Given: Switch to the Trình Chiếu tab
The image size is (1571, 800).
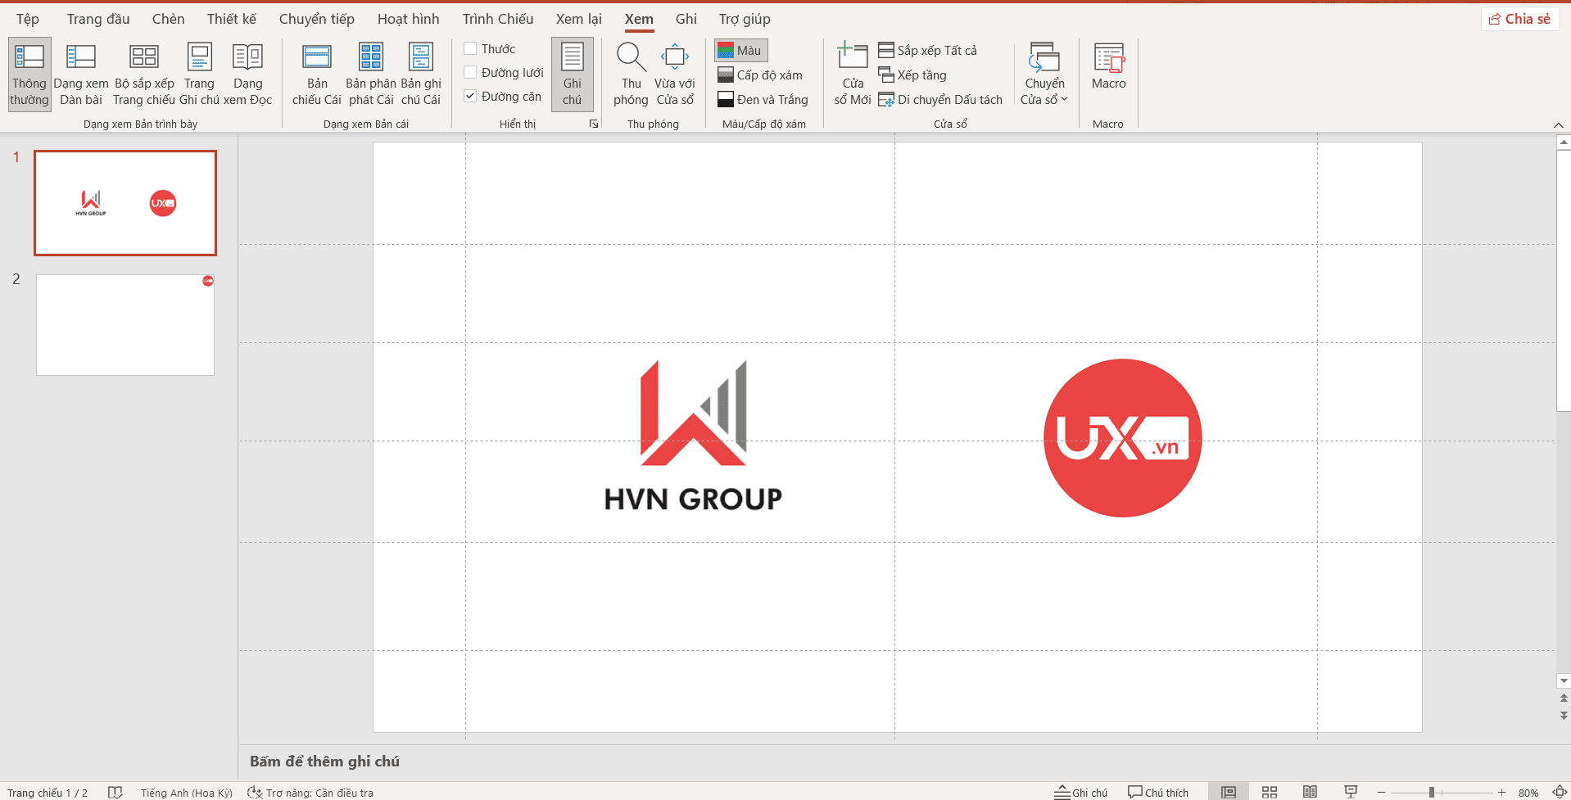Looking at the screenshot, I should [x=497, y=19].
